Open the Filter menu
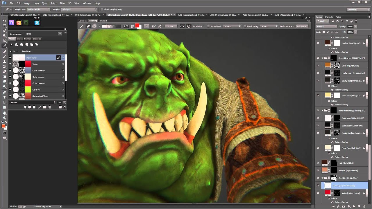 [x=62, y=3]
